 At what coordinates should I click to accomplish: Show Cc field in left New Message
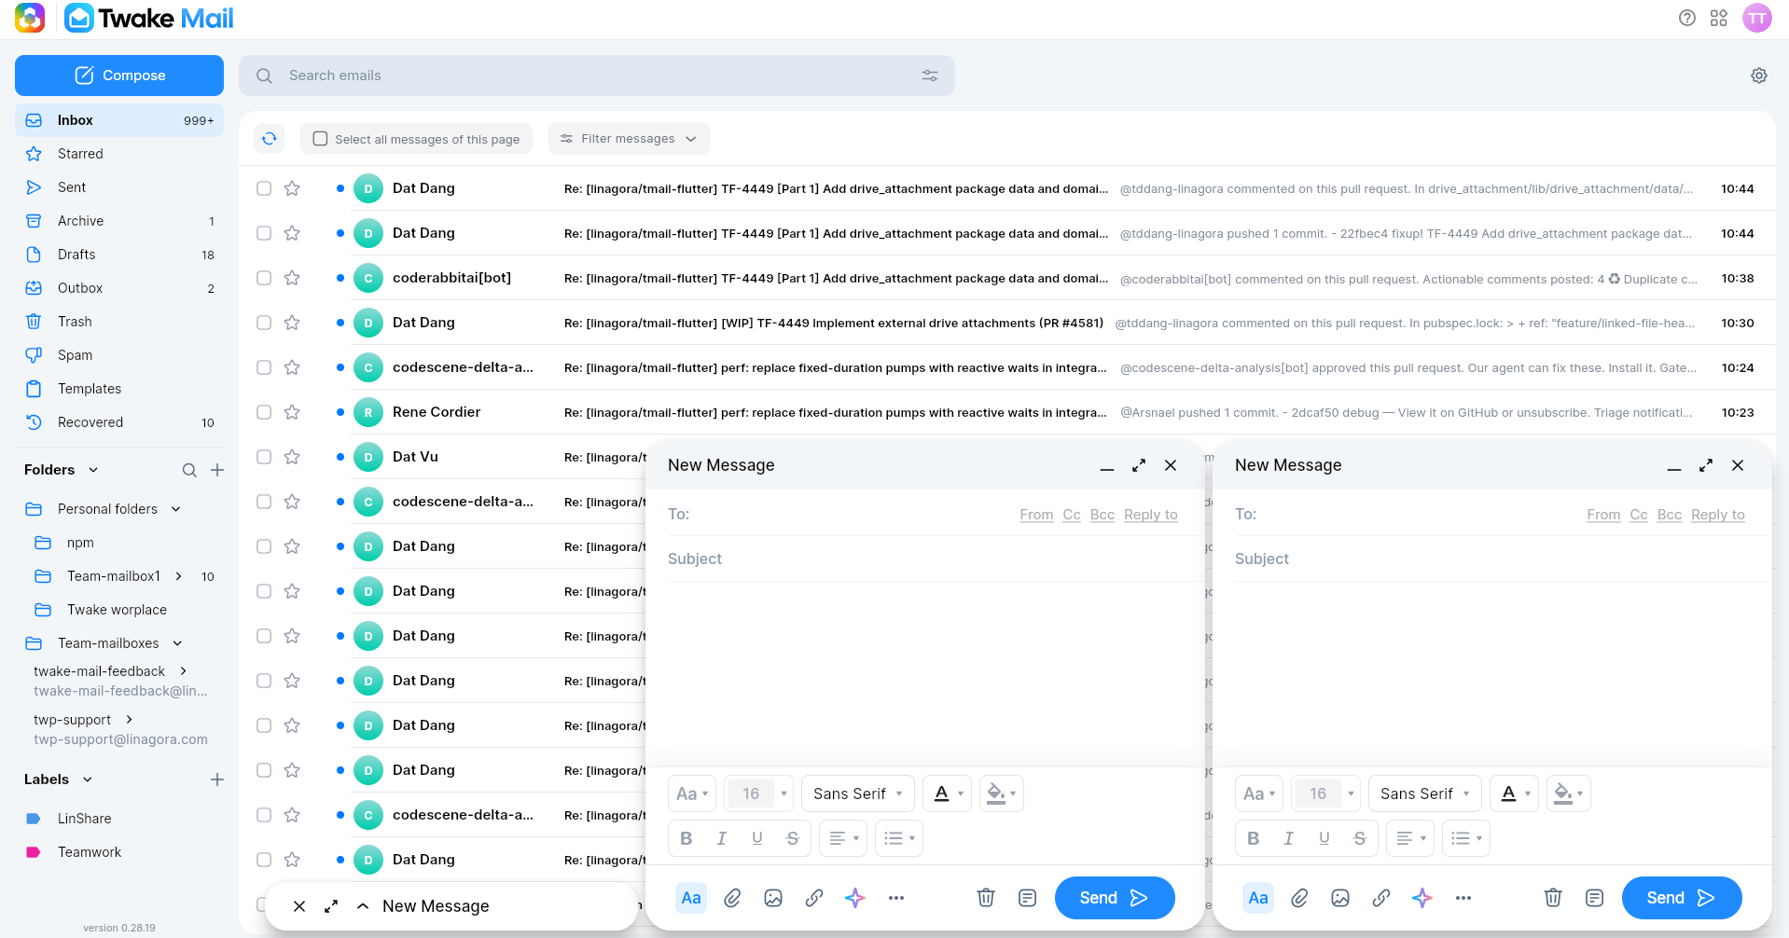point(1072,515)
